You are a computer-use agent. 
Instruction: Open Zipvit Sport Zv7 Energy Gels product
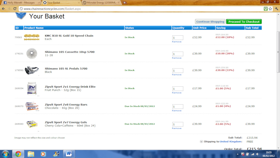click(66, 122)
